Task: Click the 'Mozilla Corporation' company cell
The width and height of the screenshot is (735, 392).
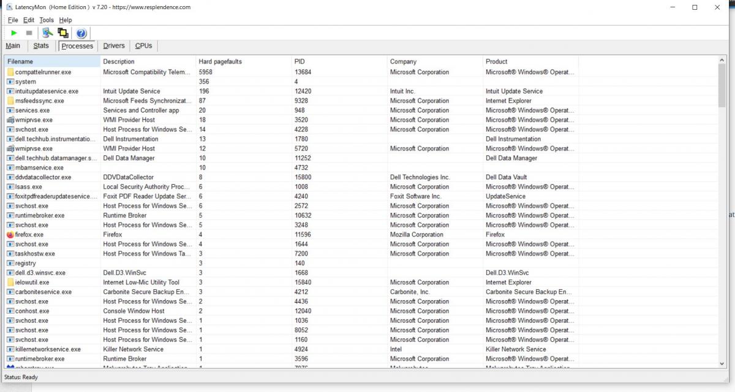Action: 417,235
